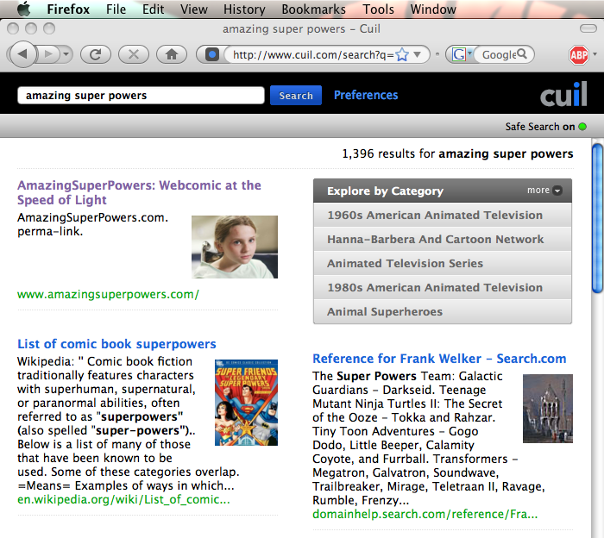Click the Super Friends cover thumbnail

click(x=246, y=403)
